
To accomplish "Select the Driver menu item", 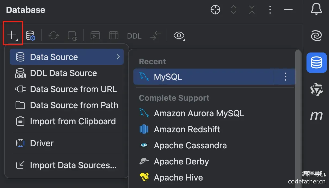I will [67, 143].
